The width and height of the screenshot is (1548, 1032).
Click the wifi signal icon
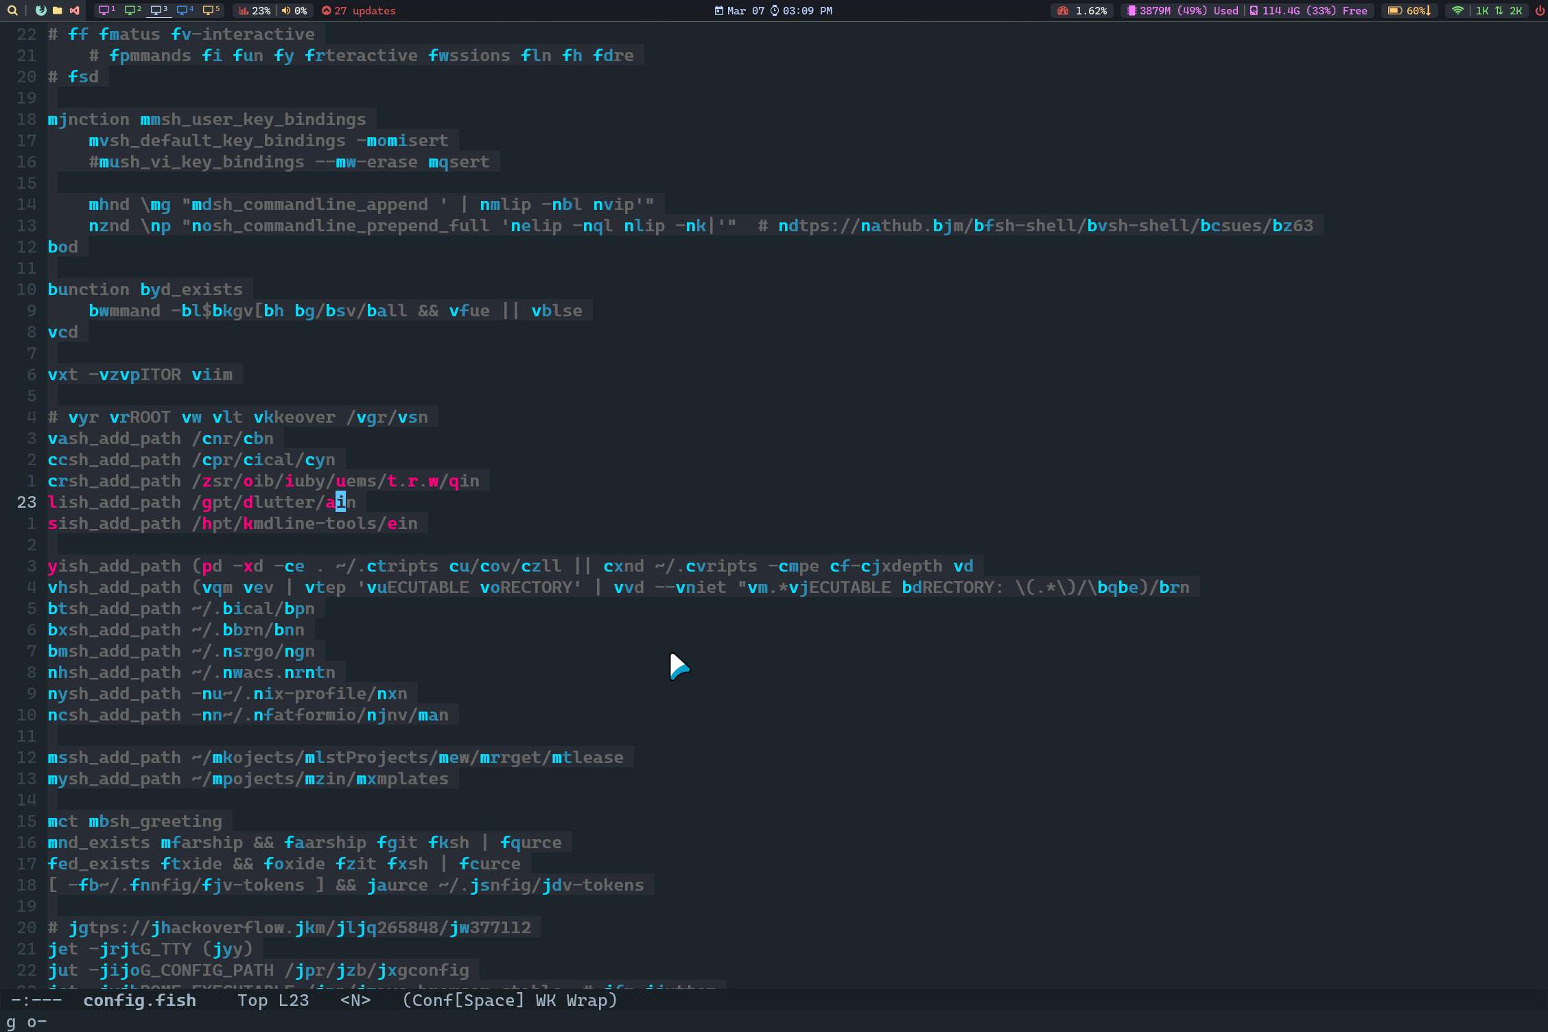[1457, 10]
